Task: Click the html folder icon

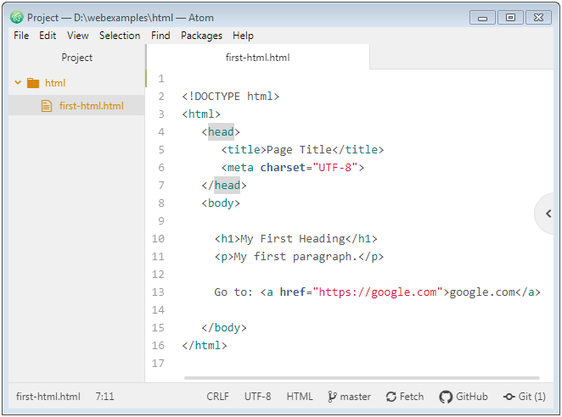Action: (33, 83)
